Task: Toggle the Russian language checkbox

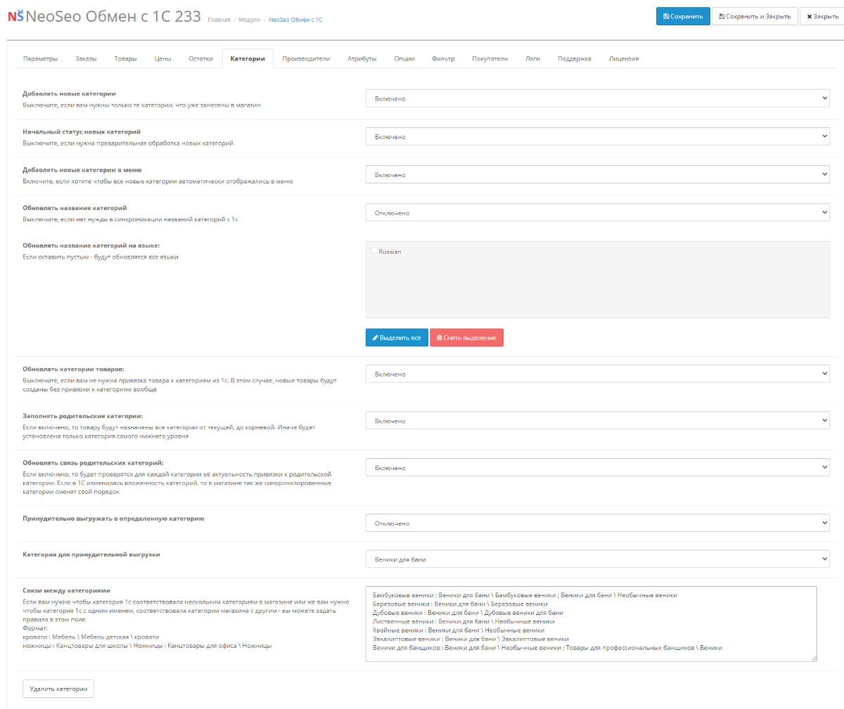Action: point(374,251)
